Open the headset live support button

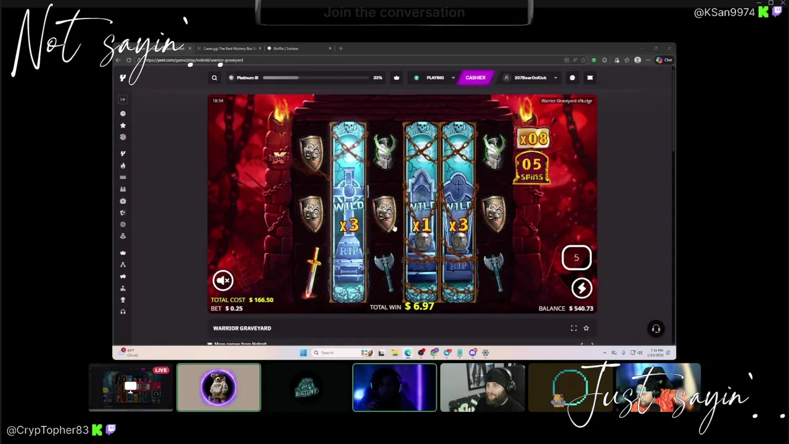click(656, 329)
